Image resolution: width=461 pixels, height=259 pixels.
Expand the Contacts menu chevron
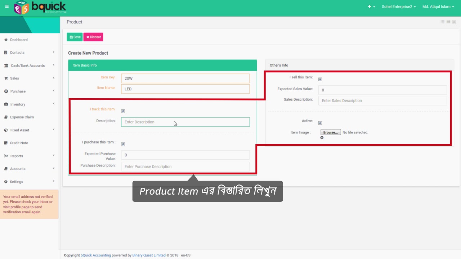point(54,52)
